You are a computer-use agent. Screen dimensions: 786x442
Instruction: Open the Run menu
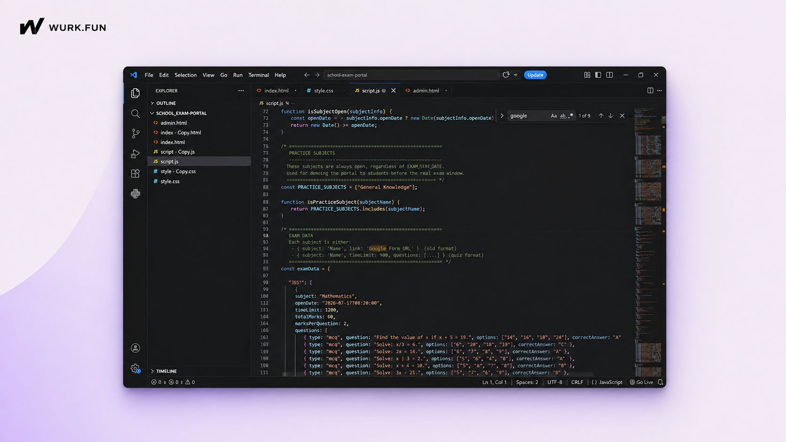point(238,75)
